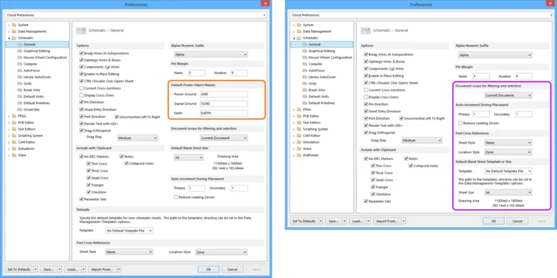Click Library AutoZoom icon in left window
The image size is (557, 278).
point(20,77)
